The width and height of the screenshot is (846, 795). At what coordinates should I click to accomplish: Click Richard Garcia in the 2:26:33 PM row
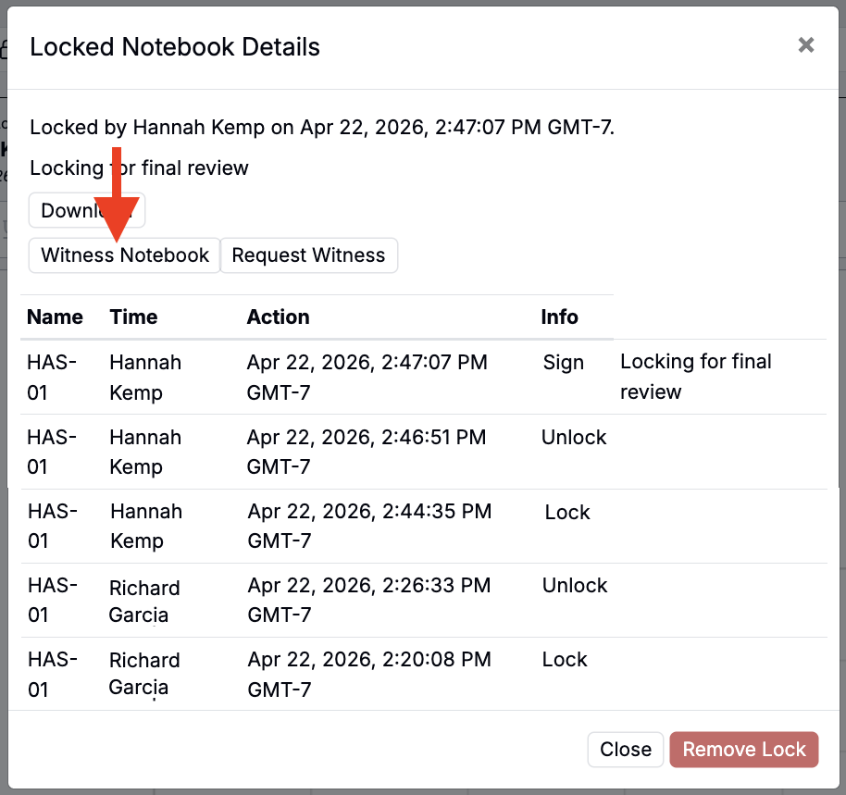point(144,602)
